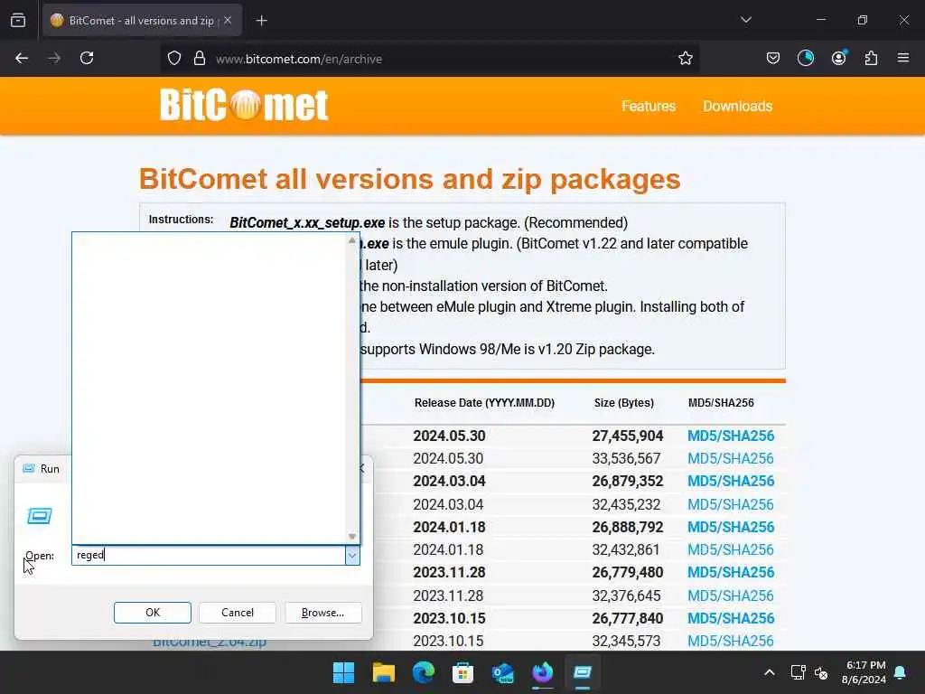Bookmark this page with the star icon
Viewport: 925px width, 694px height.
pos(685,59)
